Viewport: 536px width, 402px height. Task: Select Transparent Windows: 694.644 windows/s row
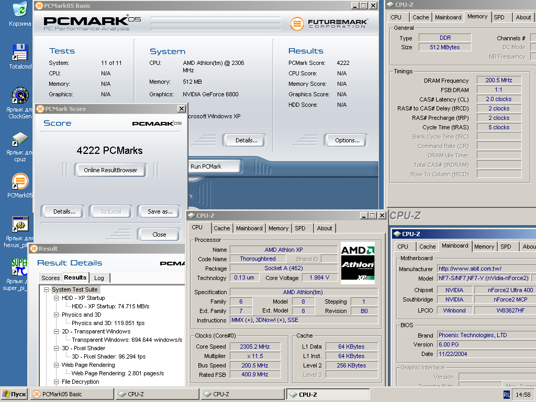click(127, 340)
